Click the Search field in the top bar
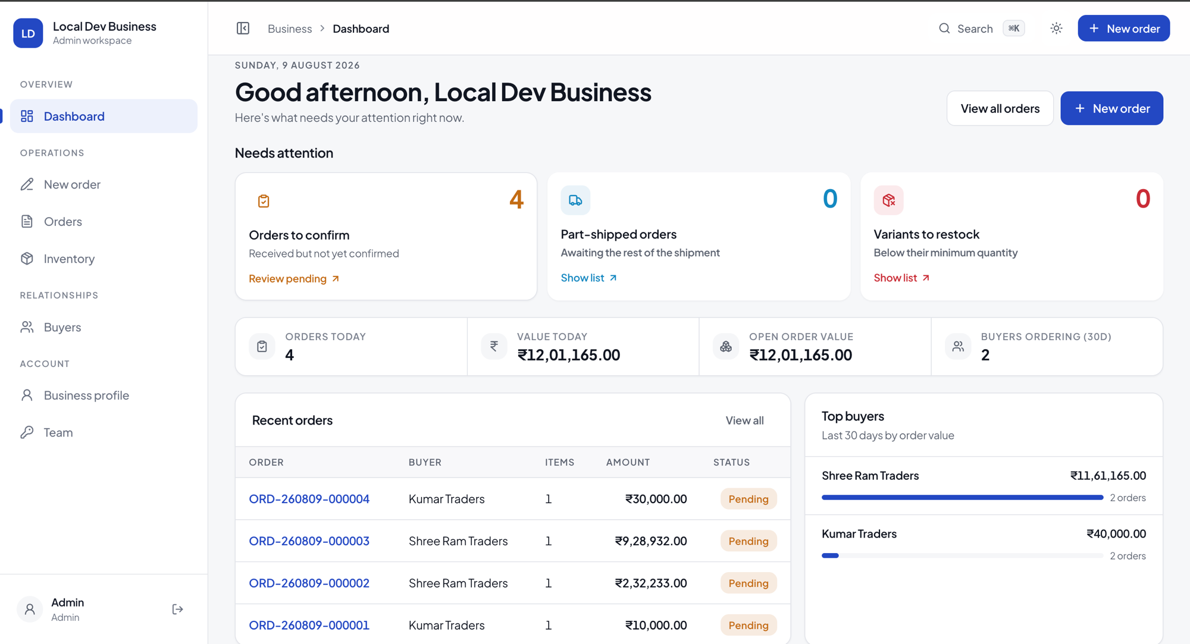The width and height of the screenshot is (1190, 644). (981, 28)
